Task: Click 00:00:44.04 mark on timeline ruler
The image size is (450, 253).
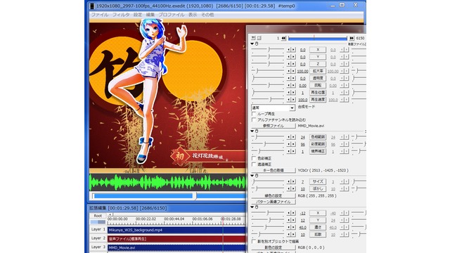Action: tap(174, 219)
